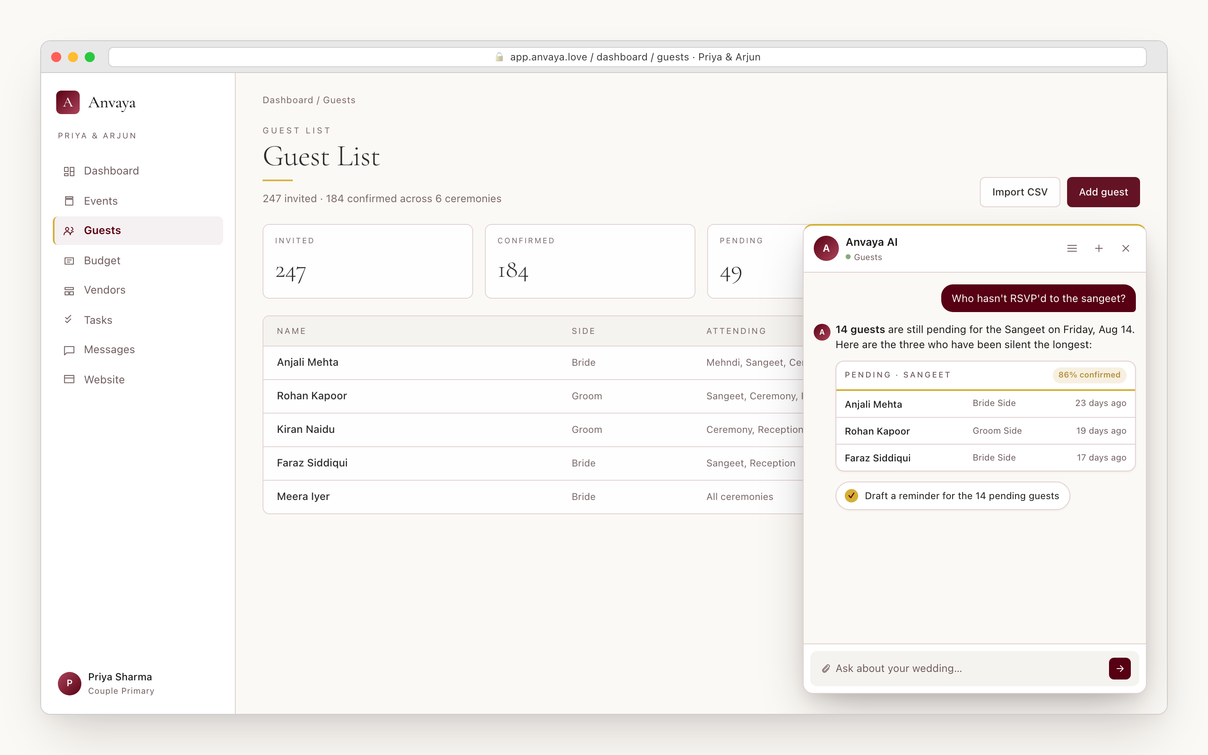Navigate to Vendors
The width and height of the screenshot is (1208, 755).
pyautogui.click(x=138, y=289)
